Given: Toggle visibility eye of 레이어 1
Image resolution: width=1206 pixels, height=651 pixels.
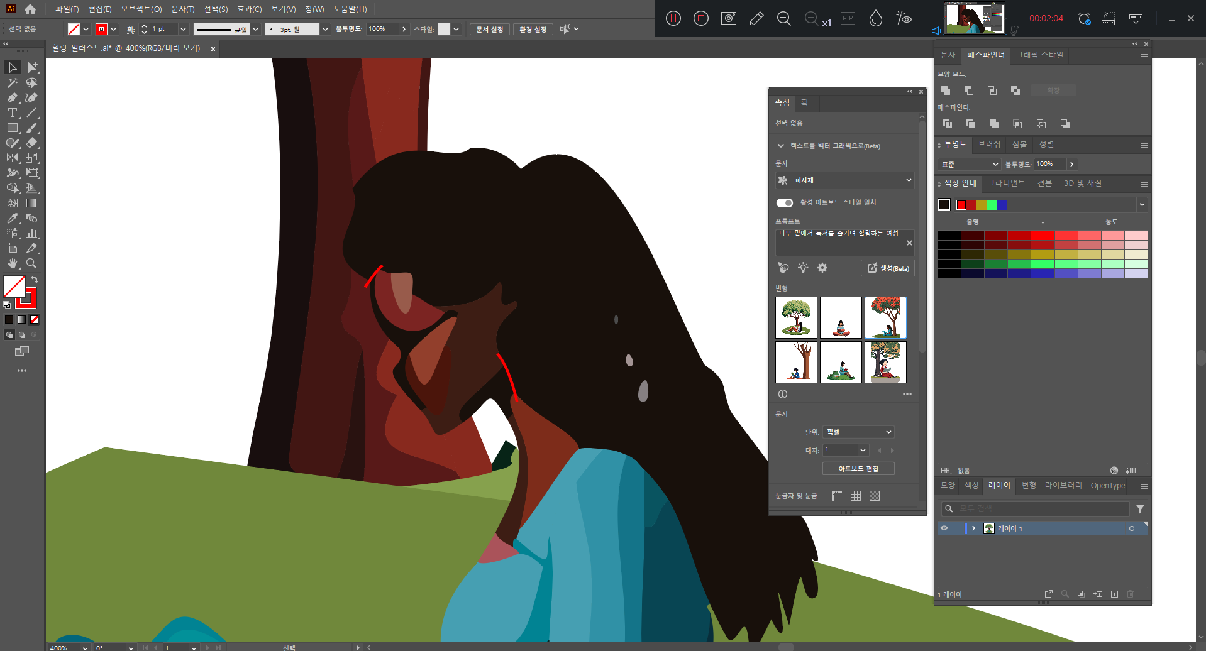Looking at the screenshot, I should [x=944, y=528].
